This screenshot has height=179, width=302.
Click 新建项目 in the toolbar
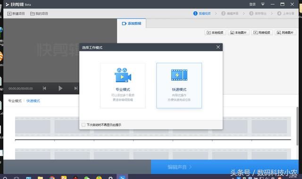16,14
